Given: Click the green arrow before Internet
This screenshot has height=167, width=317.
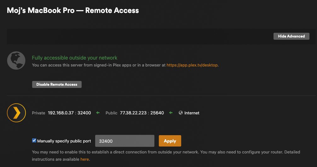Looking at the screenshot, I should point(171,112).
